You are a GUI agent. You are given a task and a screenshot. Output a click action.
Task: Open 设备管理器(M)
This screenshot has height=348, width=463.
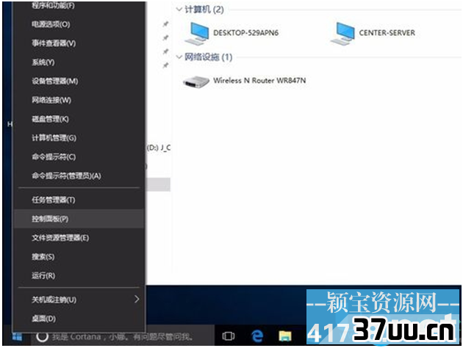pyautogui.click(x=55, y=81)
